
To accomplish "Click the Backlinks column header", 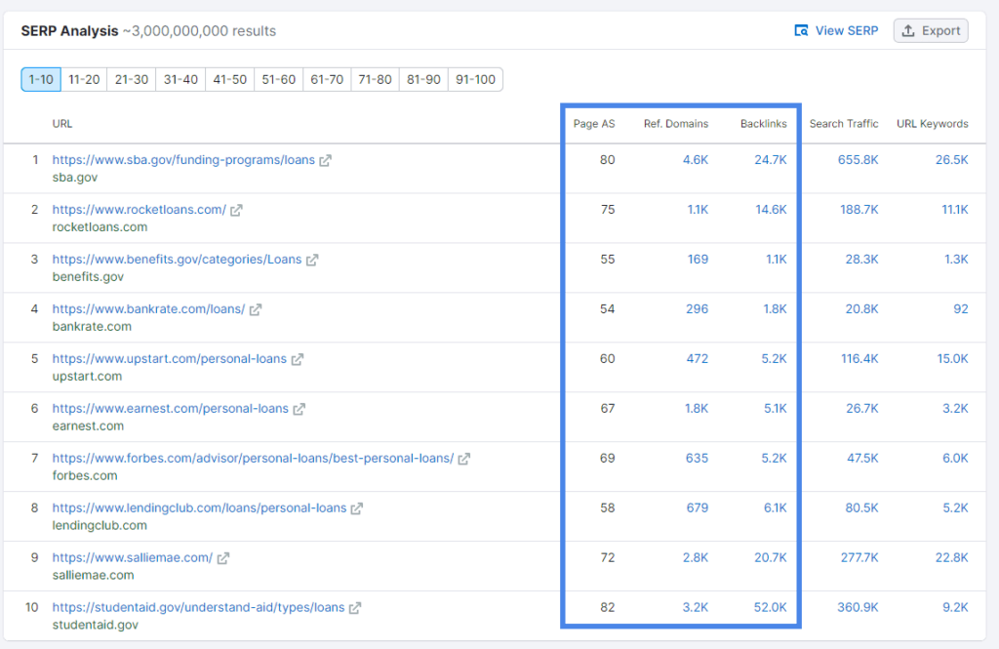I will [x=763, y=124].
